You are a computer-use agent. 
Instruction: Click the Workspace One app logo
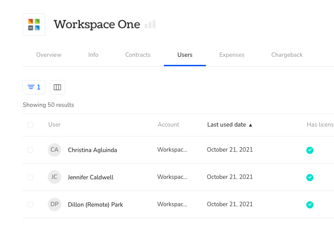pos(34,25)
